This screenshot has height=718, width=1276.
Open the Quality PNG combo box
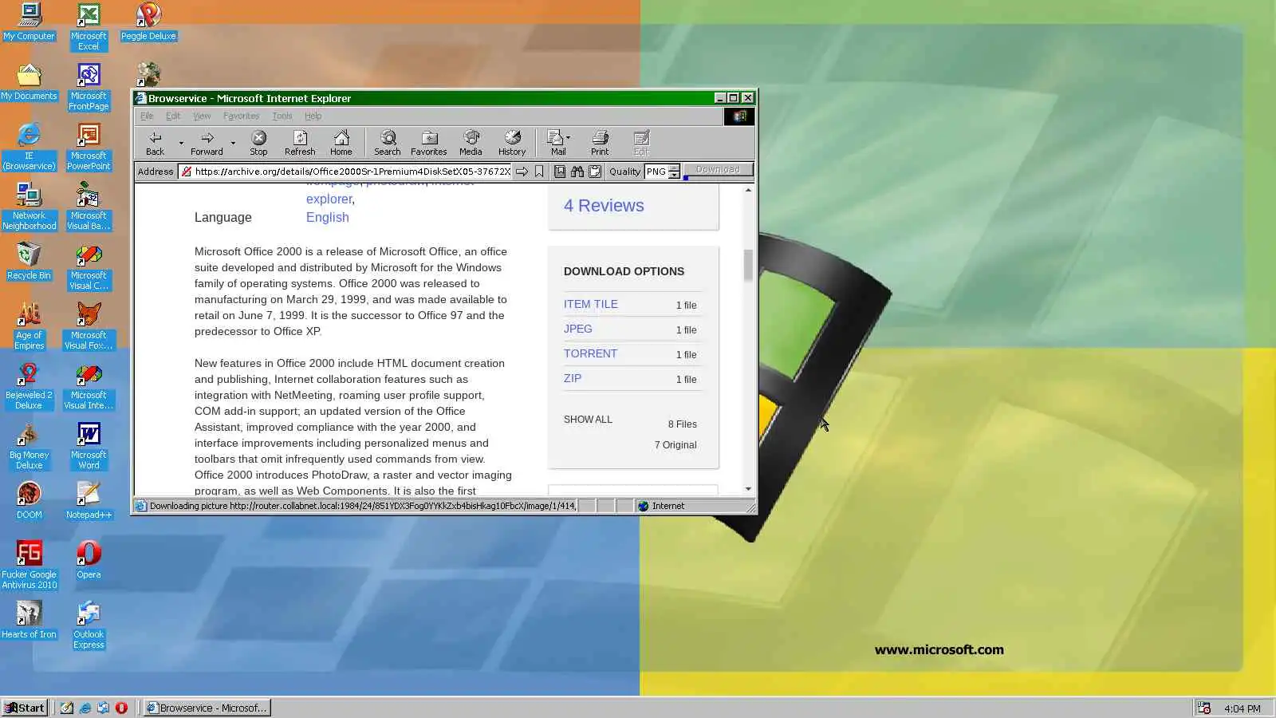(662, 172)
